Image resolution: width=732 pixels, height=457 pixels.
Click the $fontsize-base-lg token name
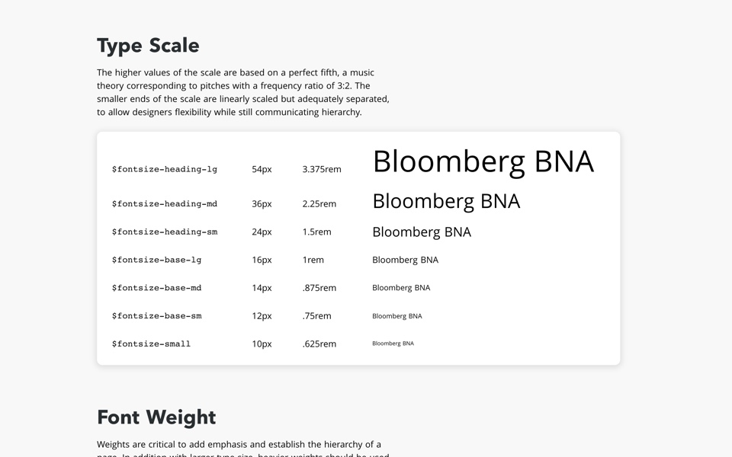pos(157,260)
